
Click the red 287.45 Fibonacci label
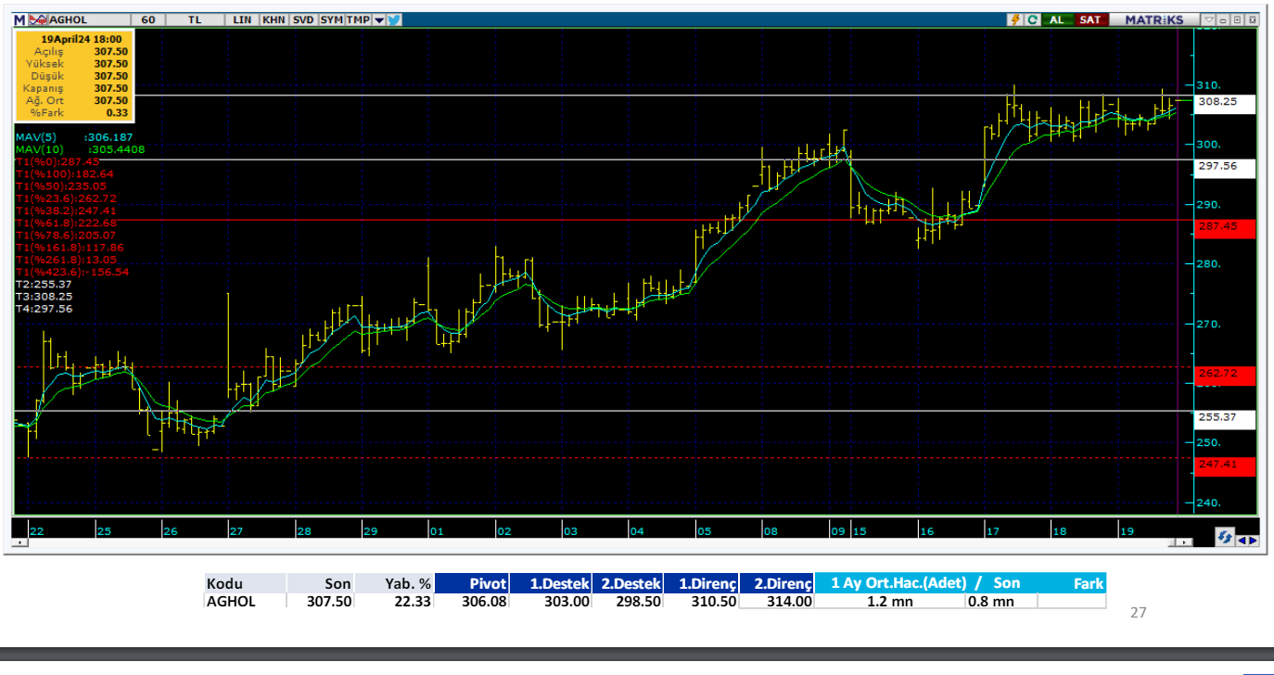[1224, 228]
